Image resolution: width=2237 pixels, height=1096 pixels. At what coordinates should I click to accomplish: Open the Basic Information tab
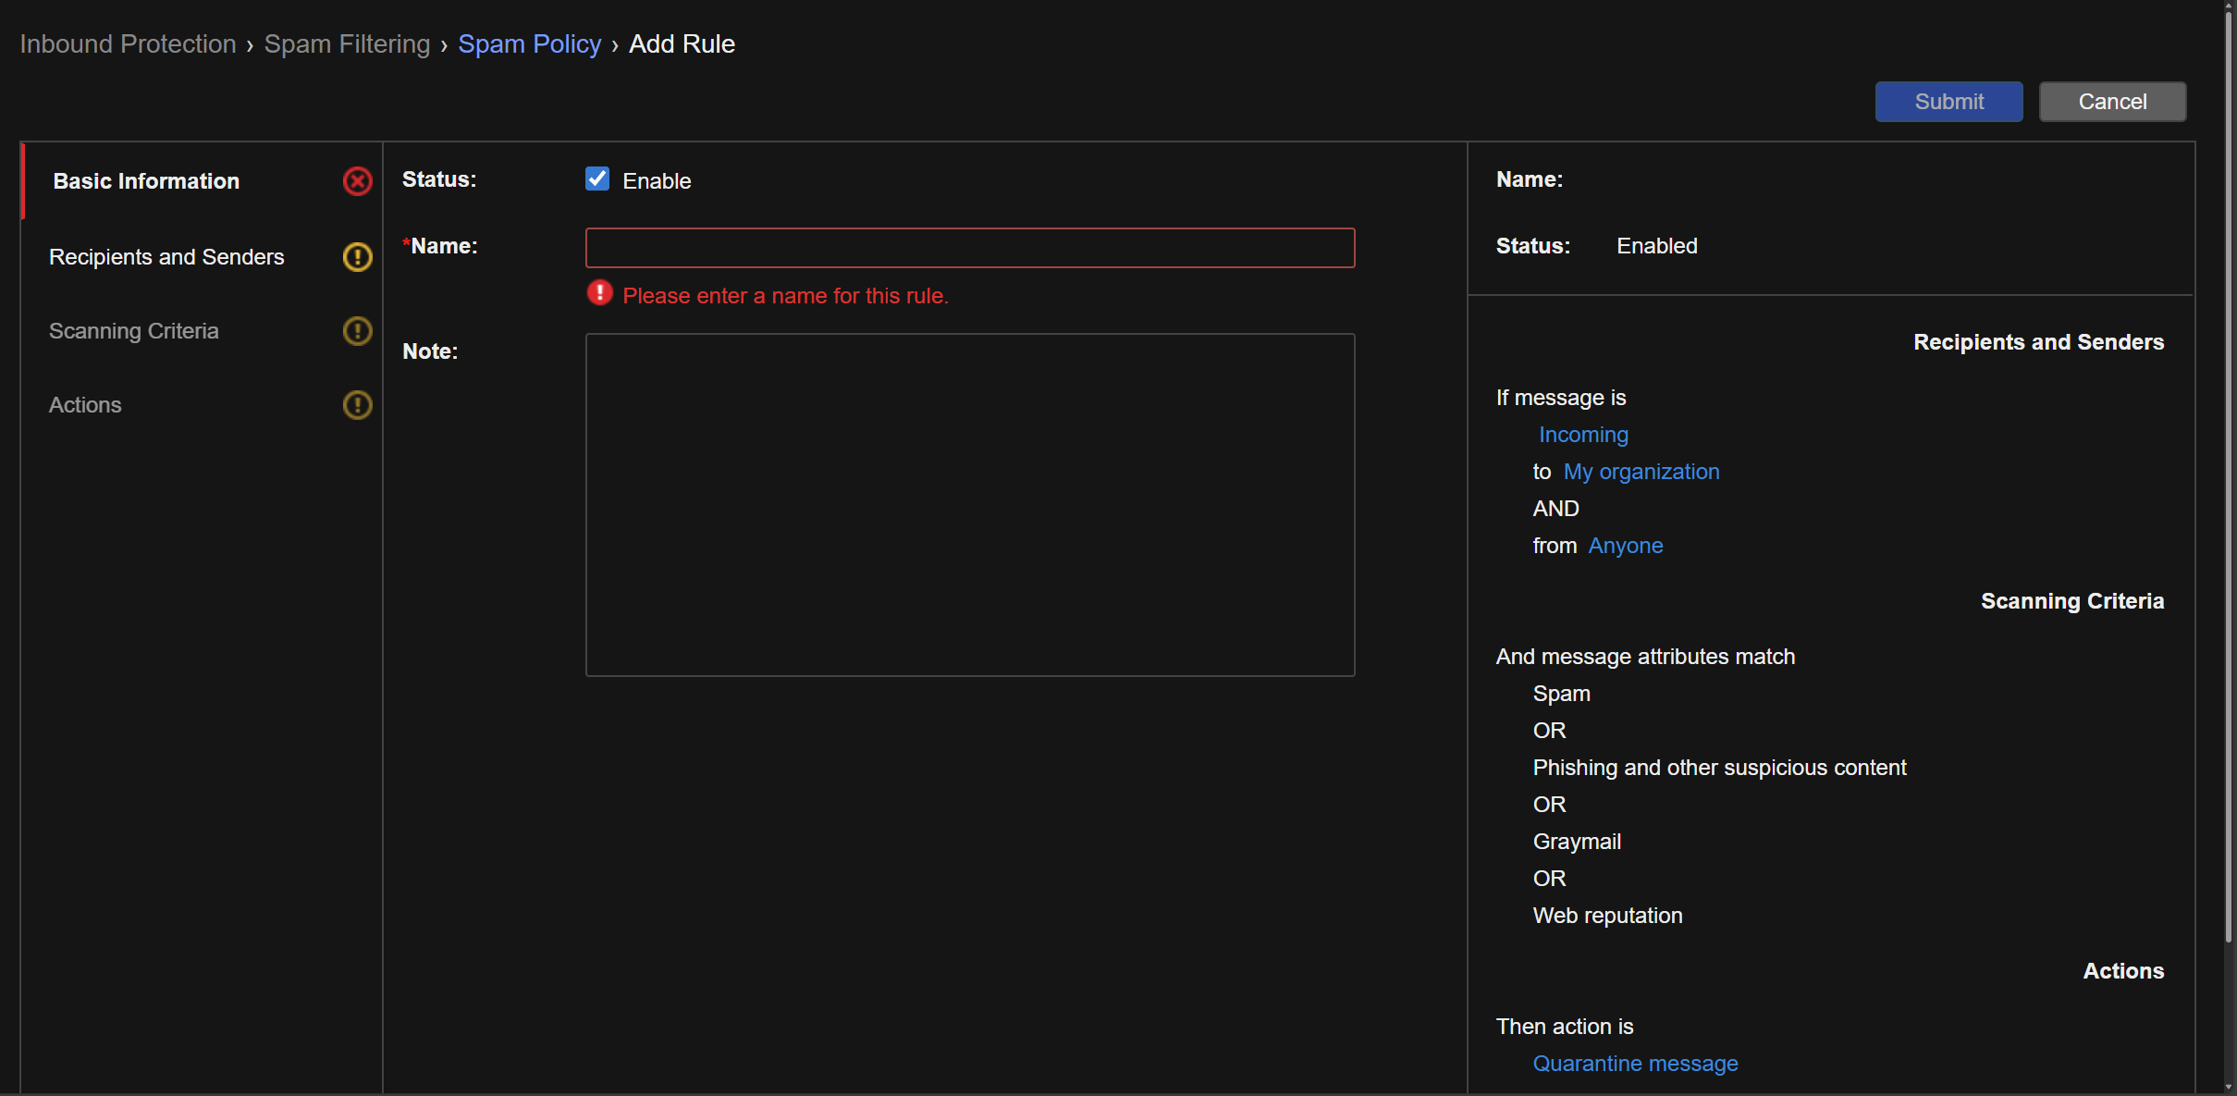pyautogui.click(x=146, y=181)
